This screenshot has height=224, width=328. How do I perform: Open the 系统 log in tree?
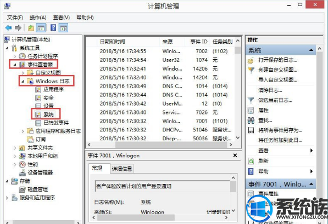coord(48,114)
